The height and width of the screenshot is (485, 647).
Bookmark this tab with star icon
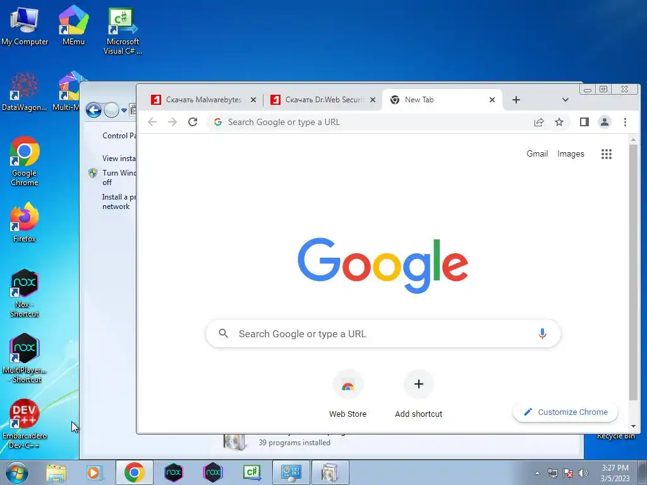559,122
